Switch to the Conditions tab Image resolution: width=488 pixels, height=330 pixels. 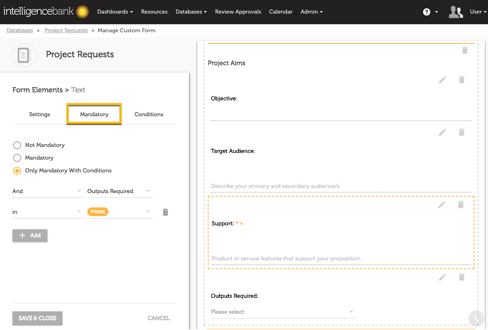149,114
